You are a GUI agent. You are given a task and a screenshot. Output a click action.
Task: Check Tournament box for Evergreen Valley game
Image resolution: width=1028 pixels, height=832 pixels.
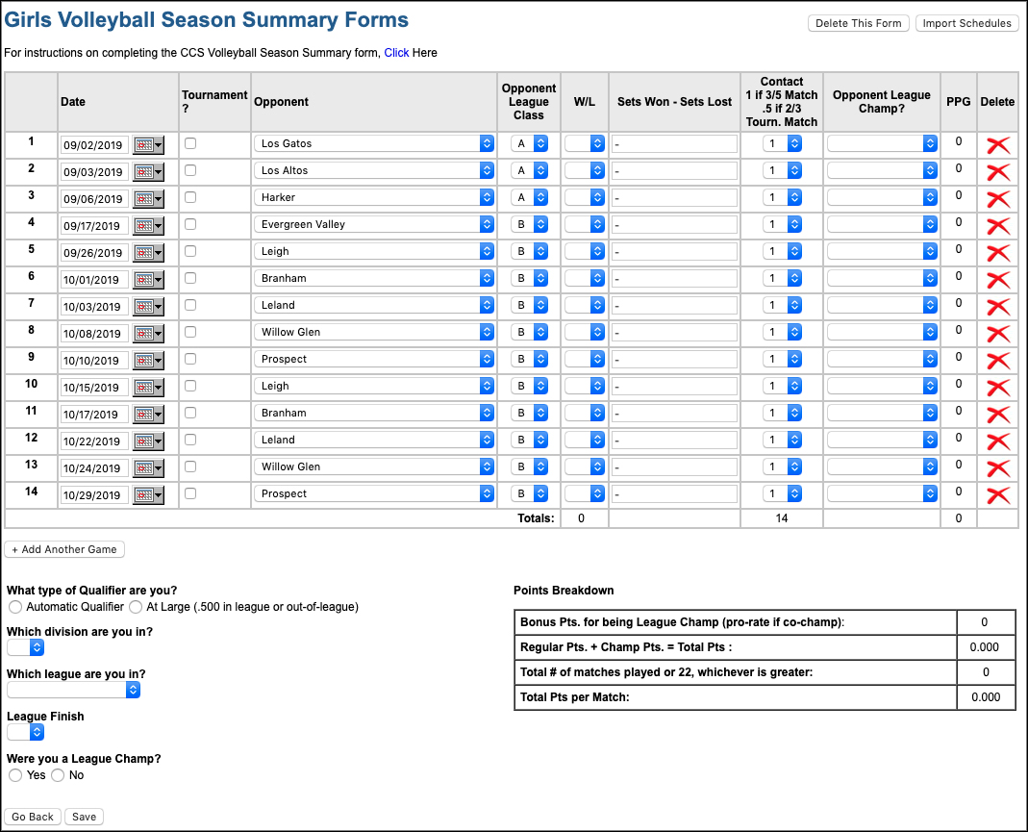(x=190, y=223)
